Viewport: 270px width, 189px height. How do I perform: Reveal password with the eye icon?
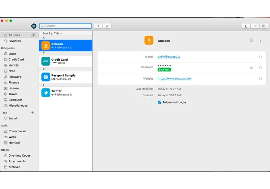click(x=251, y=68)
